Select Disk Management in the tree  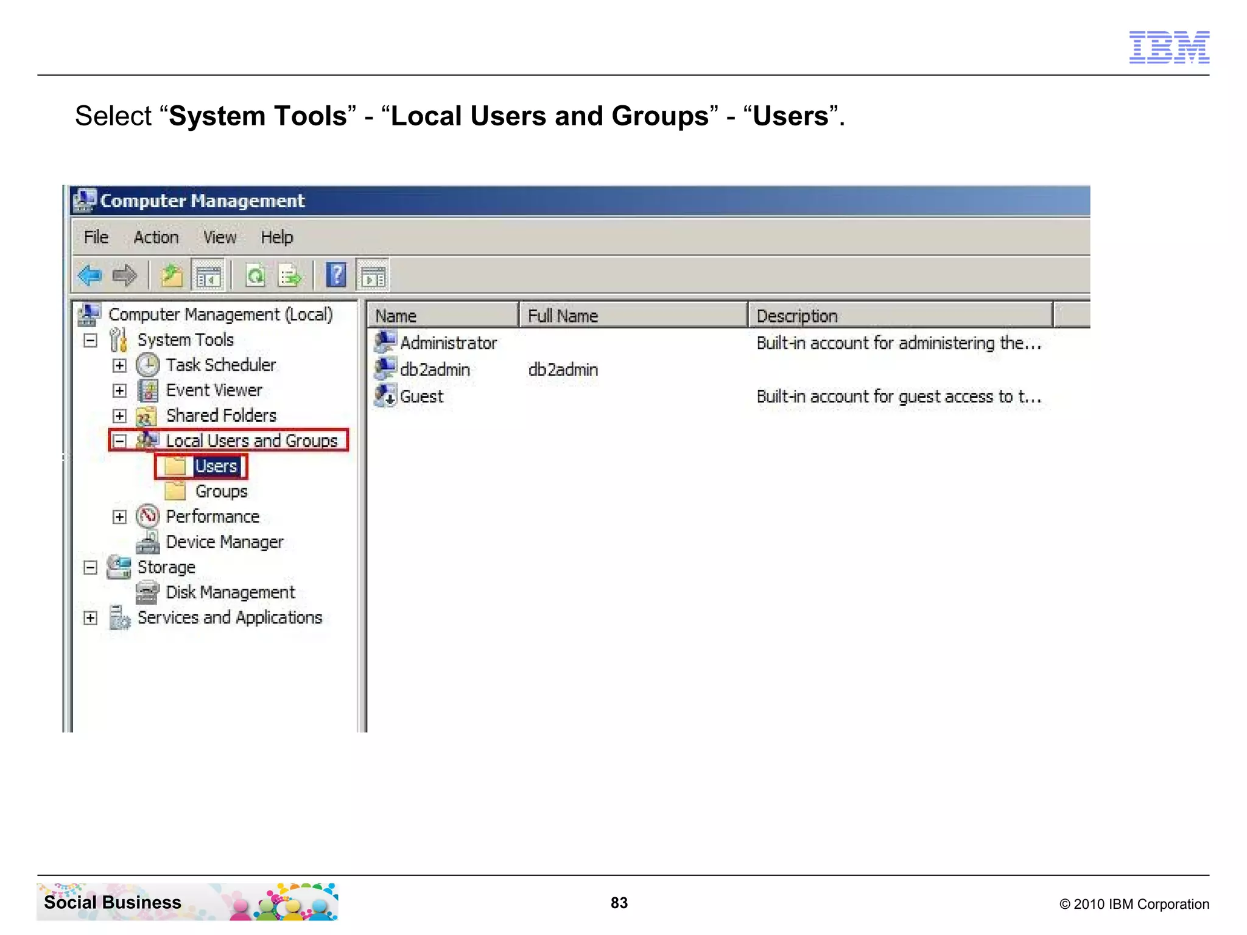click(230, 592)
